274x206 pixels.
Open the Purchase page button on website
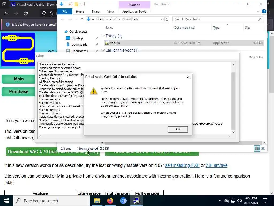tap(18, 92)
